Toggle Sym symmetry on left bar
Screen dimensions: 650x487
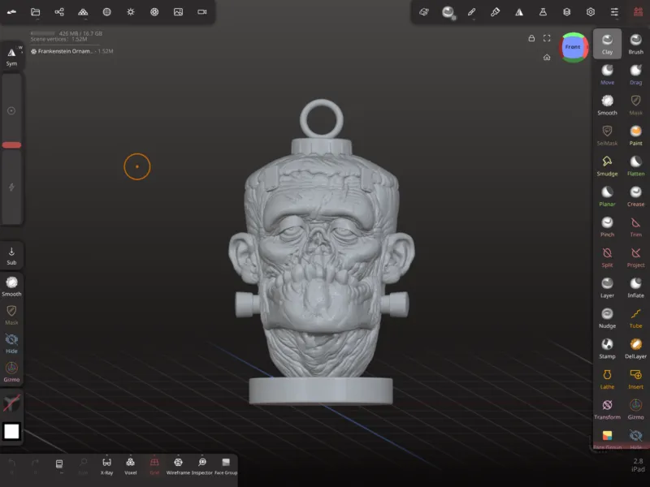pyautogui.click(x=11, y=56)
